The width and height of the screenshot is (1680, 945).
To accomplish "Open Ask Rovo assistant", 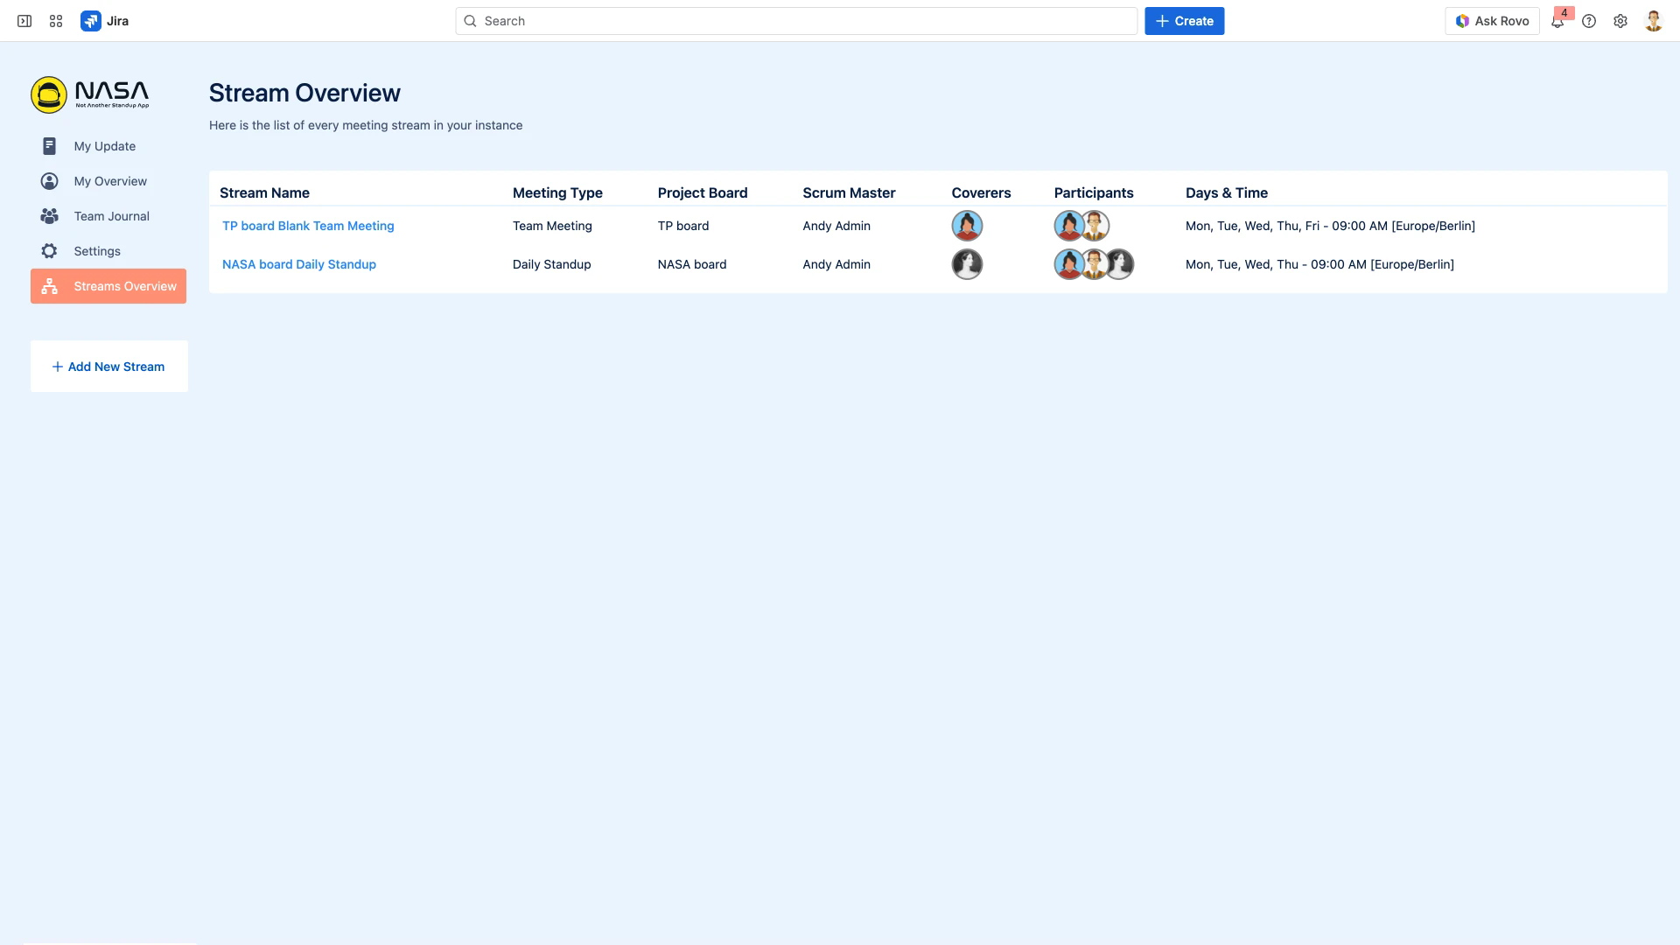I will click(1492, 21).
